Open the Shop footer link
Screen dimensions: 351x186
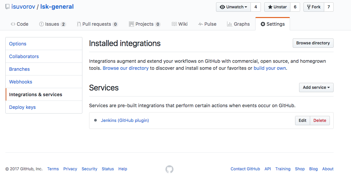point(300,169)
